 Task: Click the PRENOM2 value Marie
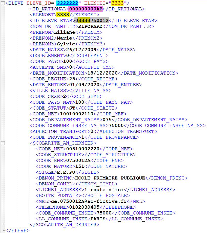point(65,38)
